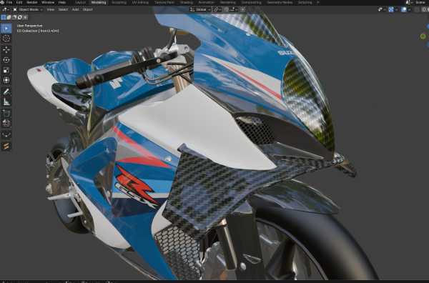
Task: Choose the Add Cube tool
Action: pyautogui.click(x=6, y=113)
